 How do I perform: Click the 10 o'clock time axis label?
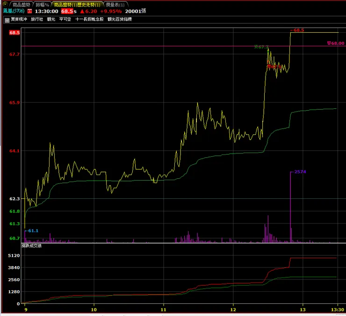pos(94,309)
